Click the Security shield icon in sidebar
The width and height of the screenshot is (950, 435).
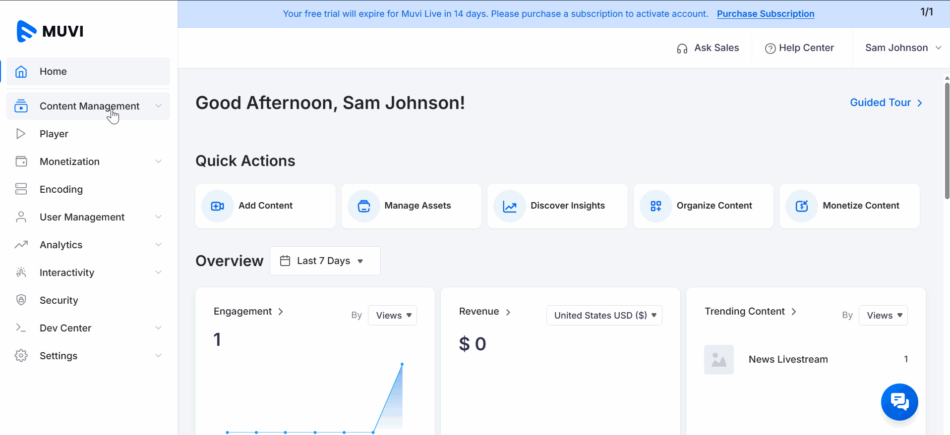(21, 300)
